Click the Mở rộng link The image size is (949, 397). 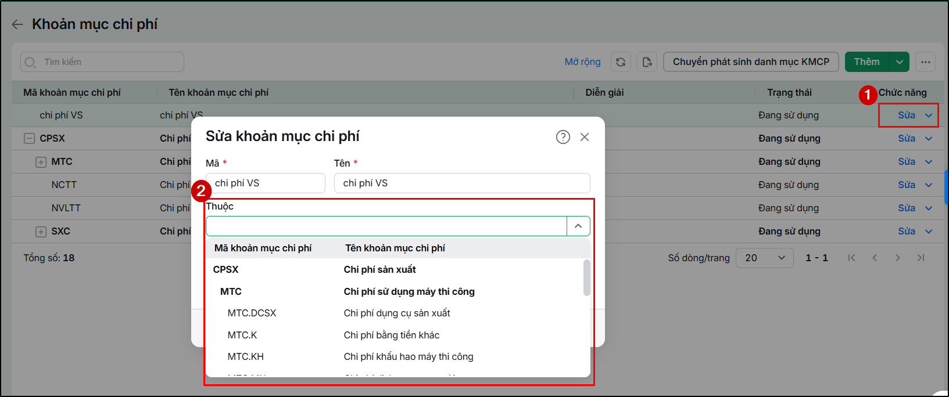tap(582, 62)
